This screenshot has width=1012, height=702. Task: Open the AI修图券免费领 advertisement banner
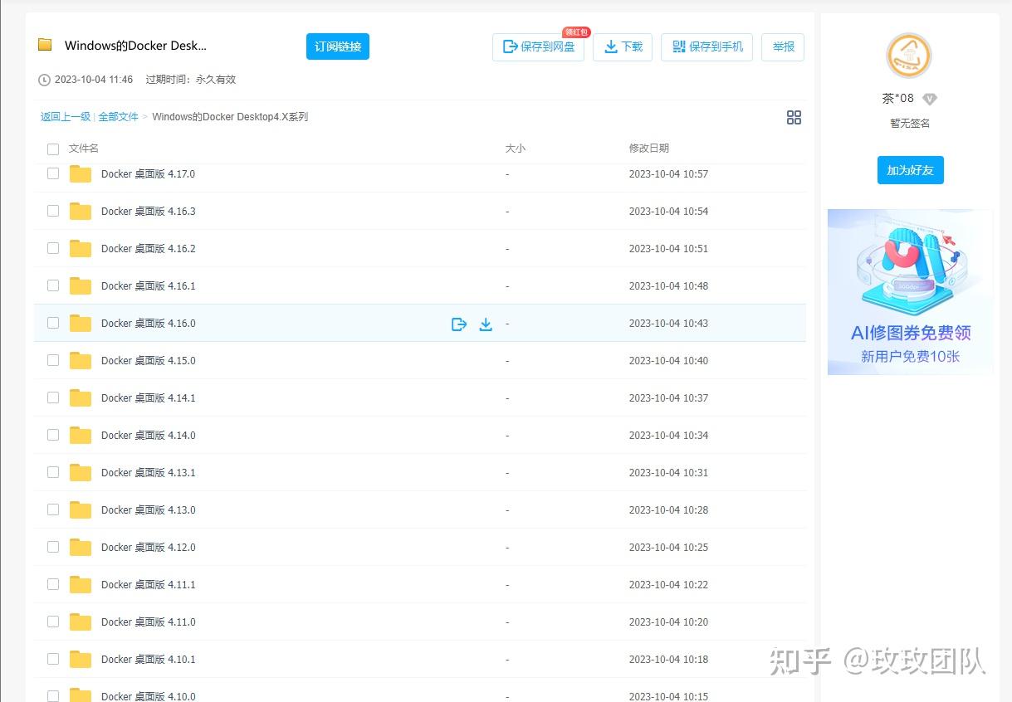pos(910,291)
